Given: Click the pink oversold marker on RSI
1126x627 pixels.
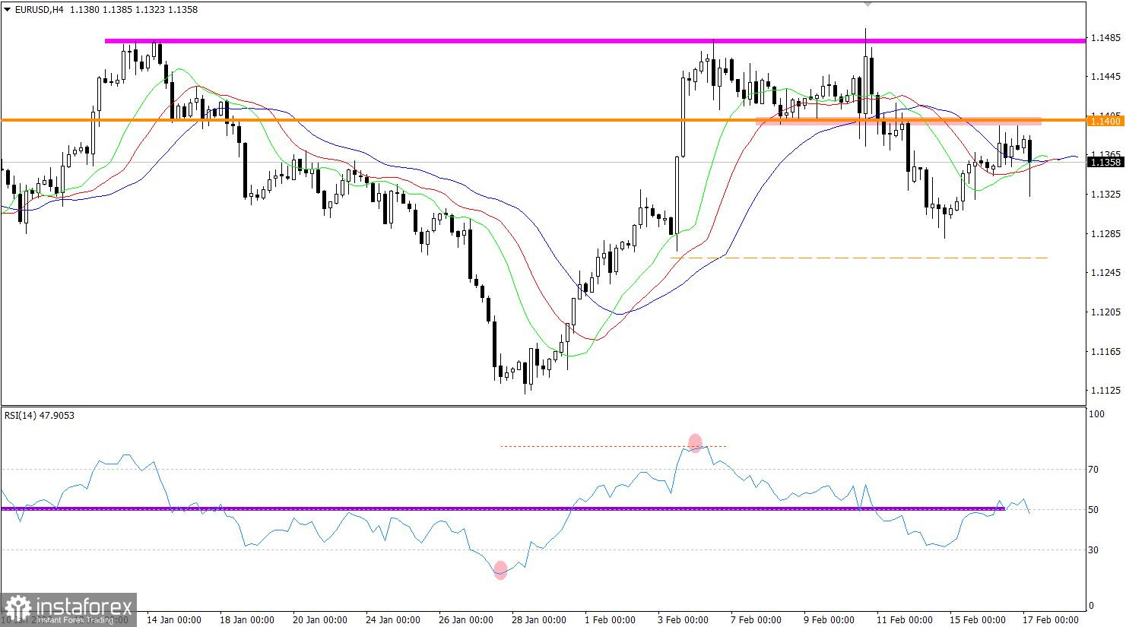Looking at the screenshot, I should click(500, 569).
